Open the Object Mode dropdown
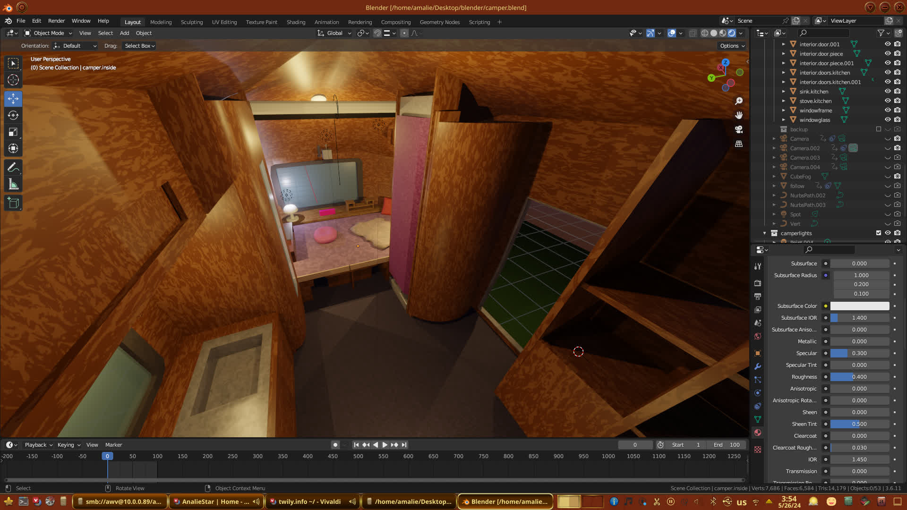Viewport: 907px width, 510px height. coord(48,33)
